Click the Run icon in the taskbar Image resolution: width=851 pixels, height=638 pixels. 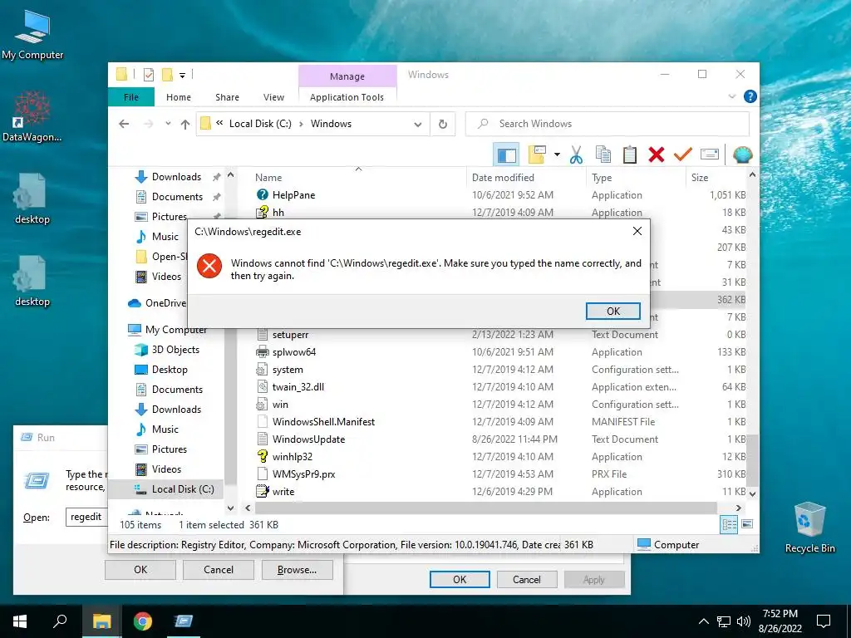click(x=184, y=621)
